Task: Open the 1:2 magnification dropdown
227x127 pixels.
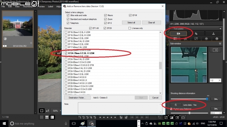Action: point(219,80)
